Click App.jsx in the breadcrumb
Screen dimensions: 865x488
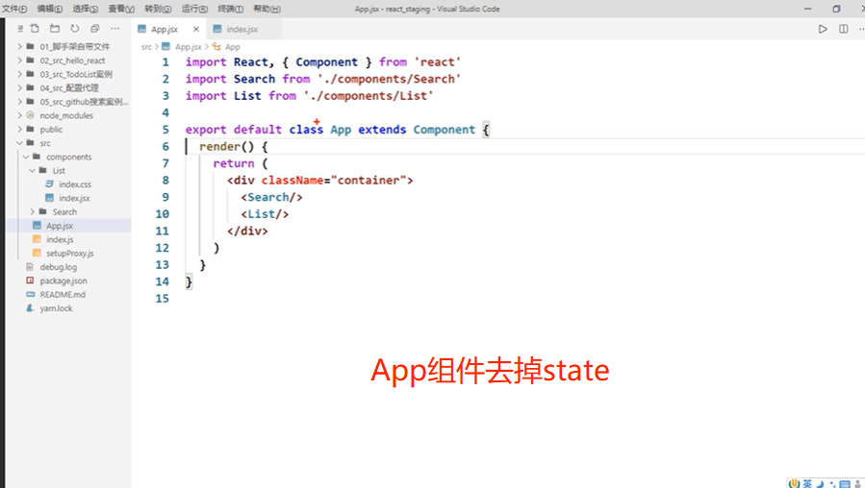[189, 47]
